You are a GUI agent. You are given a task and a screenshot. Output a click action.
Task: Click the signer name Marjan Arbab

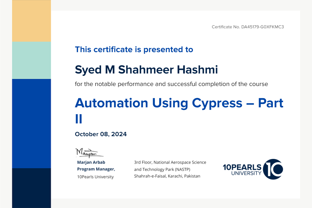91,162
